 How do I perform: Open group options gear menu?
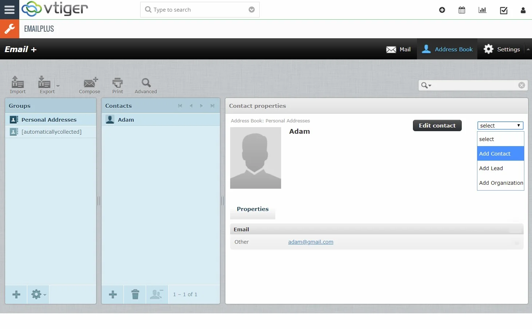(x=38, y=294)
